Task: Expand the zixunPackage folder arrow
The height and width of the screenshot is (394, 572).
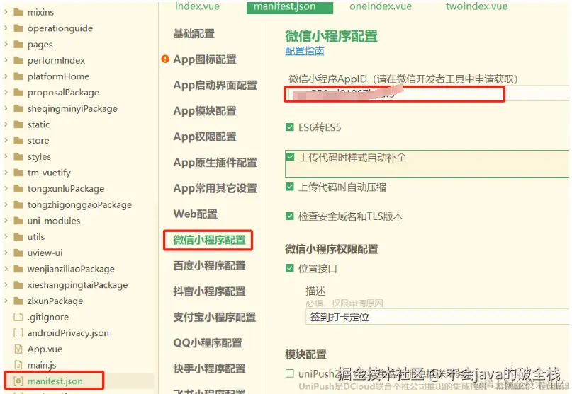Action: (6, 301)
